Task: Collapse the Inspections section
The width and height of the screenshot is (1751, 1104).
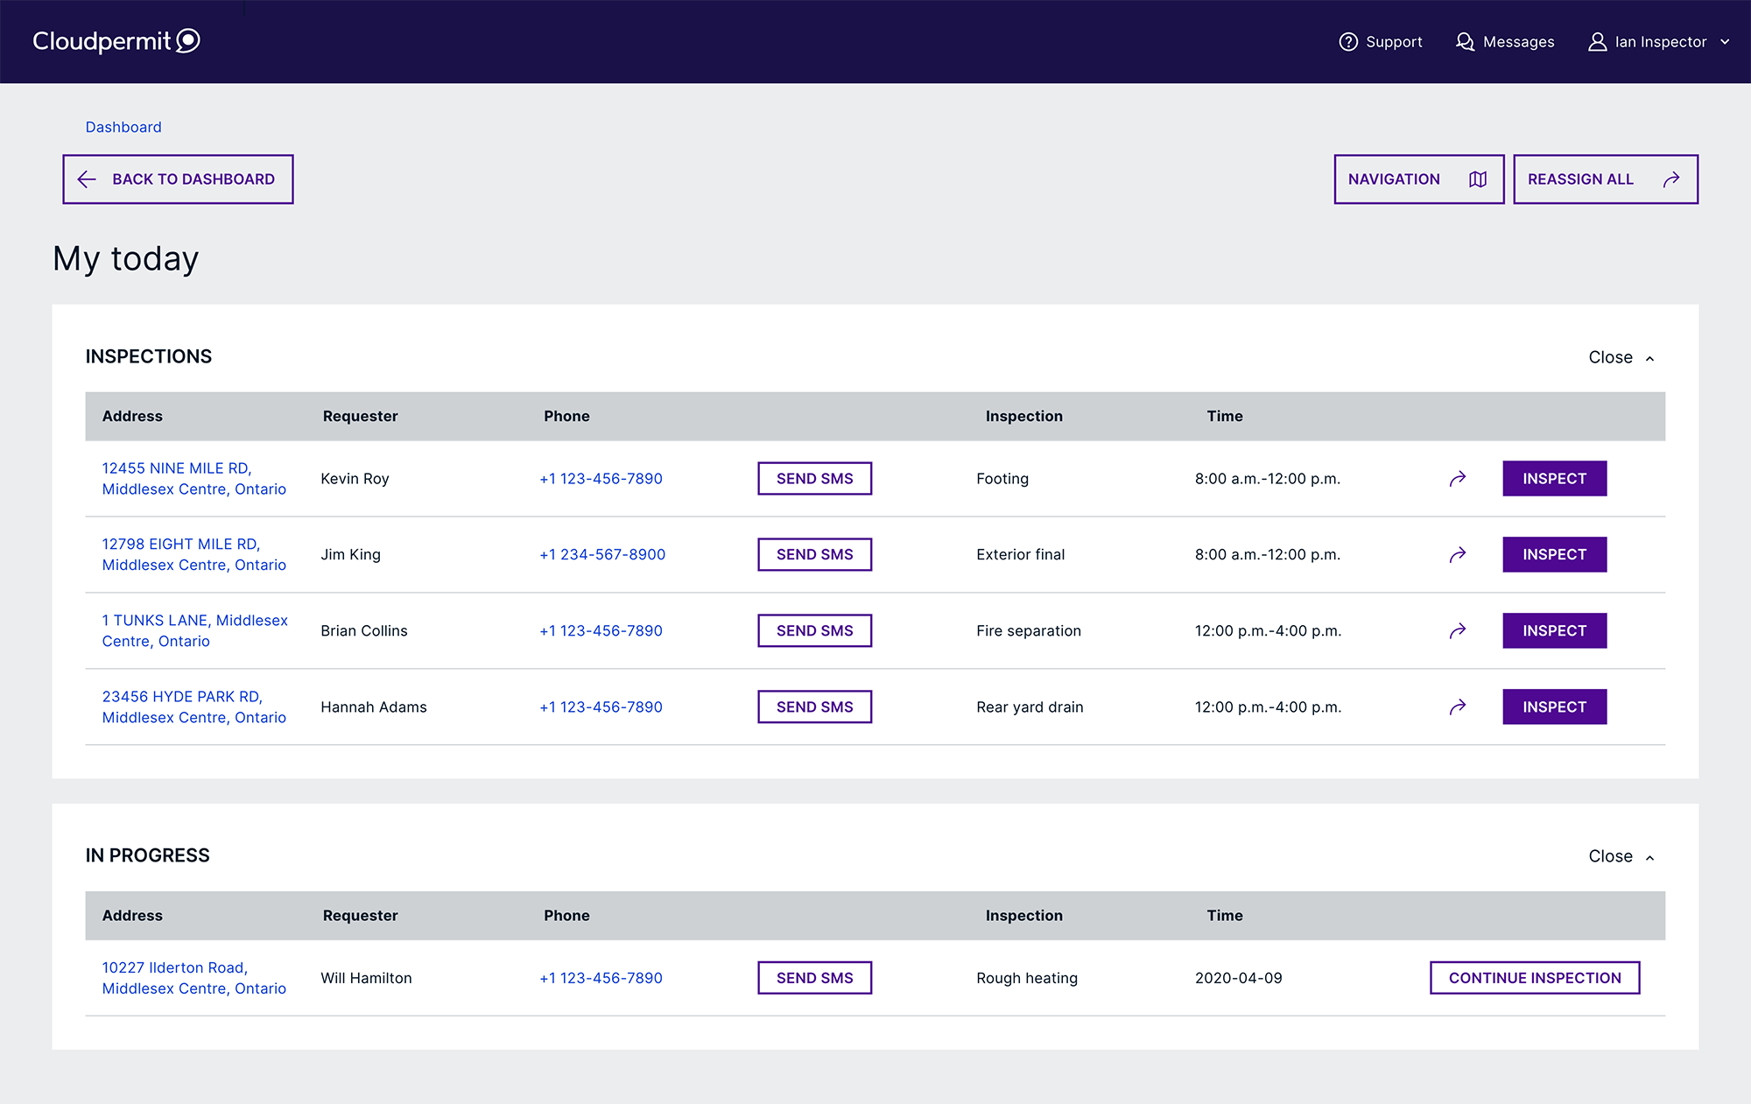Action: coord(1621,357)
